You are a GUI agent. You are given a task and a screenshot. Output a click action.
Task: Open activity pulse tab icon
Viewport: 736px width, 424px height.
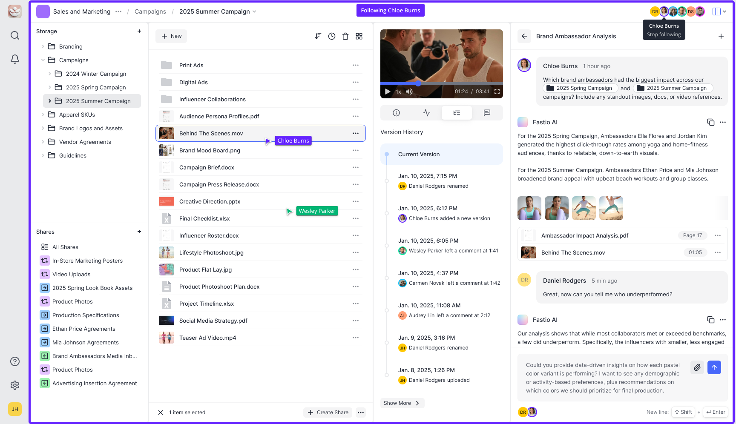pos(426,113)
